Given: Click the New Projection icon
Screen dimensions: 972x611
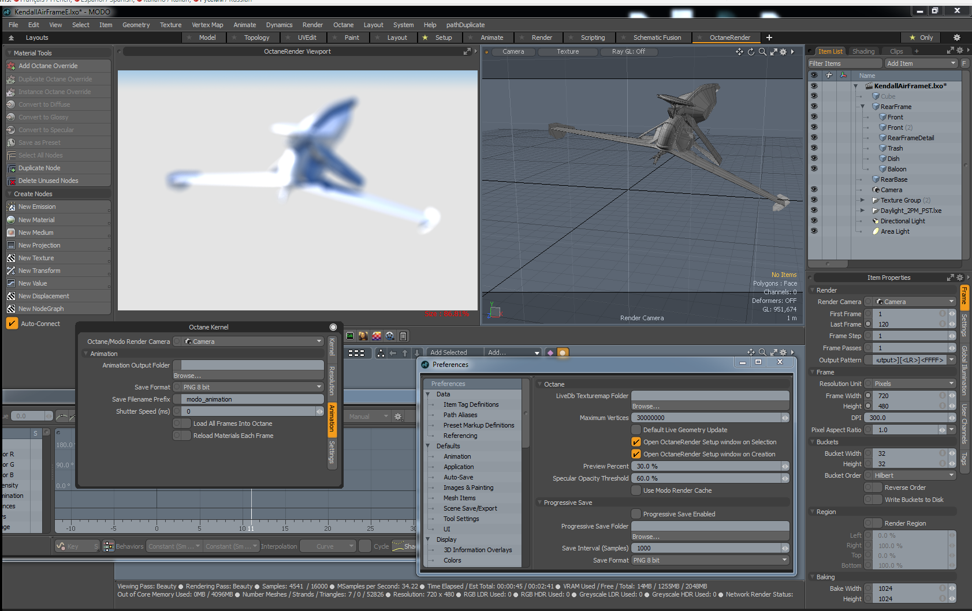Looking at the screenshot, I should tap(11, 245).
